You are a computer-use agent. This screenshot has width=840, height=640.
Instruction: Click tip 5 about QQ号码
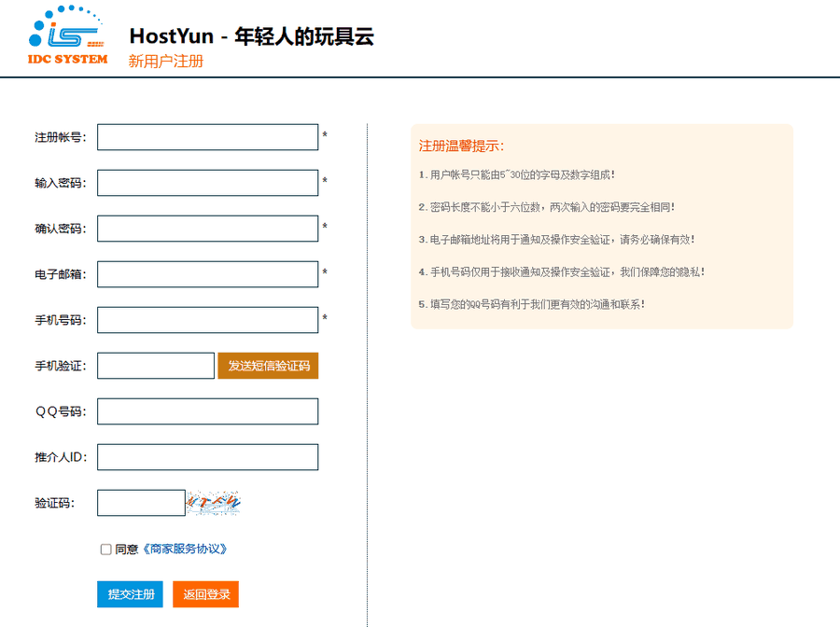click(x=531, y=305)
